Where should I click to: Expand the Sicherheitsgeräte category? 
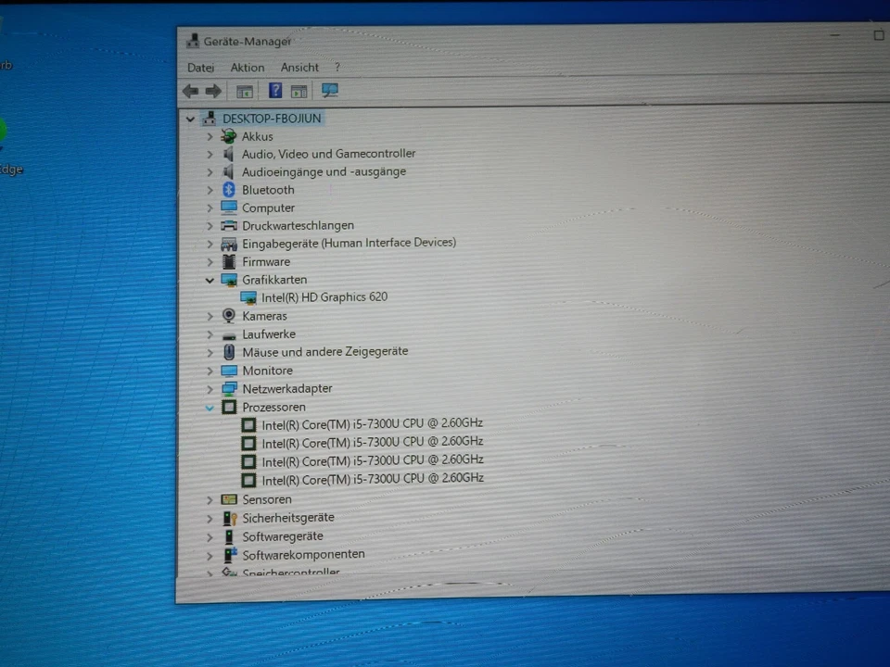click(x=210, y=519)
